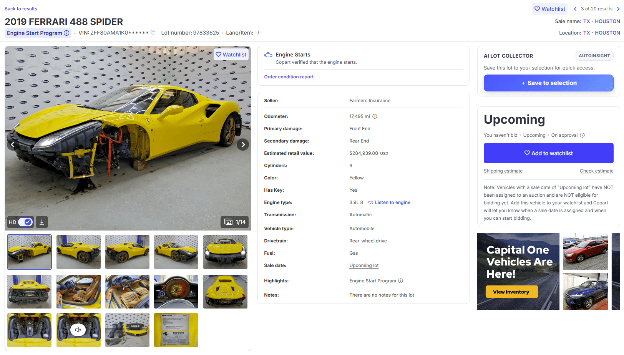Select the interior seats photo thumbnail
Viewport: 624px width, 355px height.
[127, 292]
